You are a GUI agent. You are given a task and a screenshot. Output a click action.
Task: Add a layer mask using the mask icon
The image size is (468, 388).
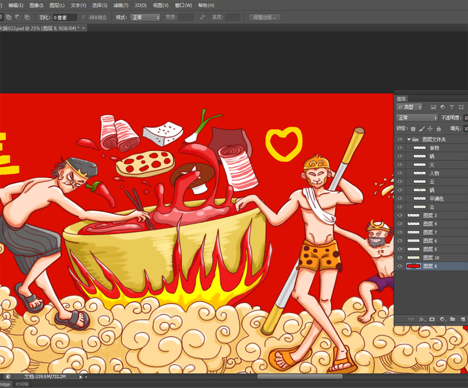(x=432, y=319)
